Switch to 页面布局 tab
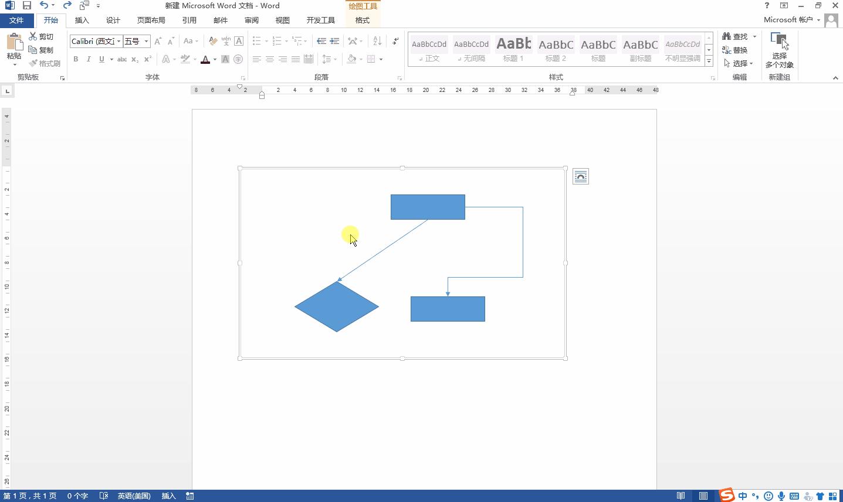This screenshot has height=502, width=843. [x=151, y=21]
